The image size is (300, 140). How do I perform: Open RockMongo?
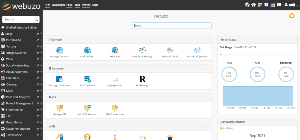[142, 79]
